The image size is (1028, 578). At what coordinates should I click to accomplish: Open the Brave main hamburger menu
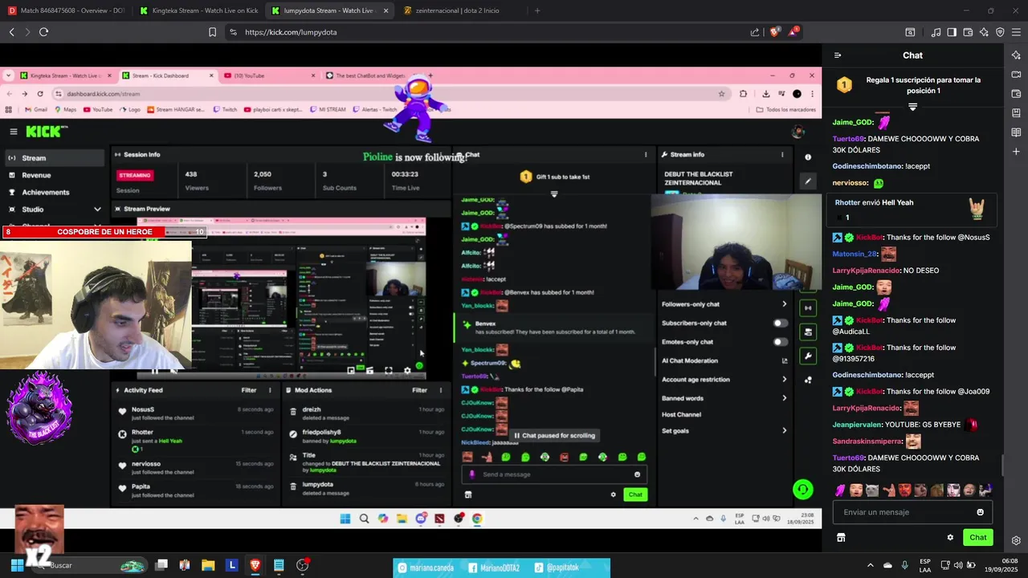1016,32
